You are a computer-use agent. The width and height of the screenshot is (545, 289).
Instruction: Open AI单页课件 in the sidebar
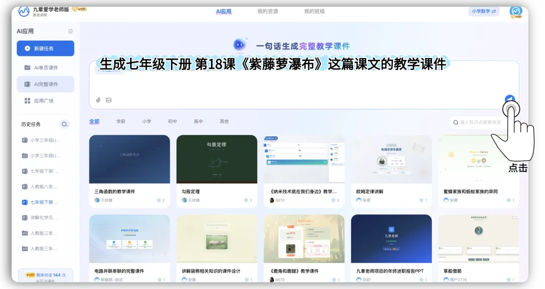(x=45, y=68)
